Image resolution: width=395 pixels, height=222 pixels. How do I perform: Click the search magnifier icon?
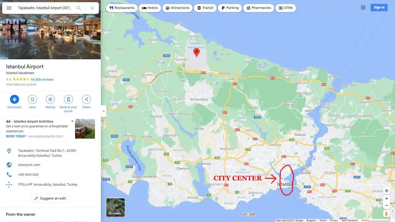[79, 8]
